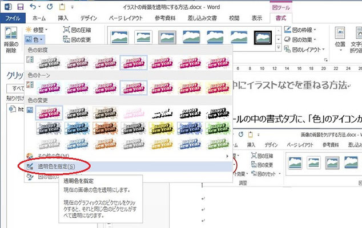Apply the orange light recolor preset in third row

(x=105, y=144)
